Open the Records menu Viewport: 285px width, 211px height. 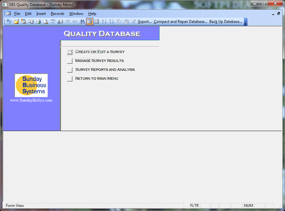(x=58, y=14)
